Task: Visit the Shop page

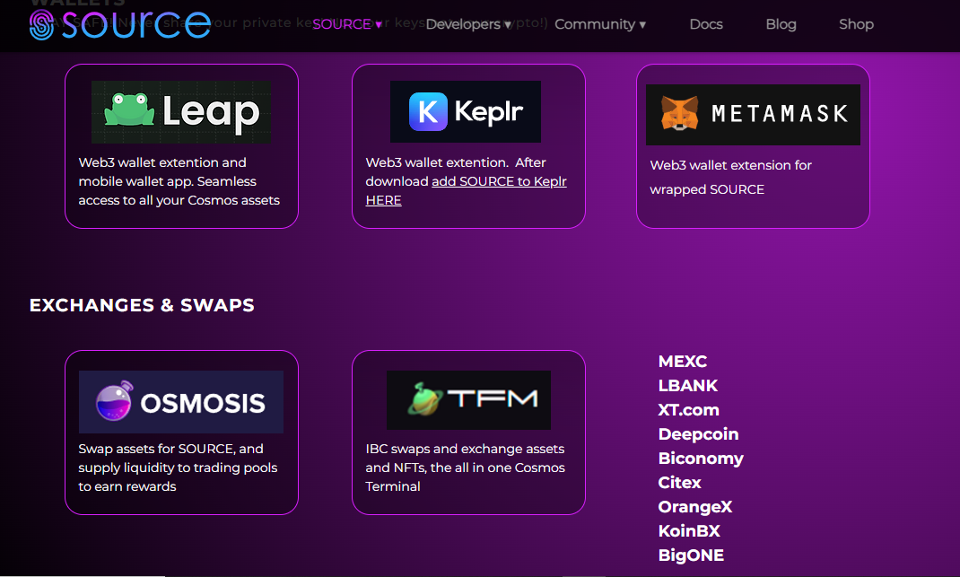Action: point(856,24)
